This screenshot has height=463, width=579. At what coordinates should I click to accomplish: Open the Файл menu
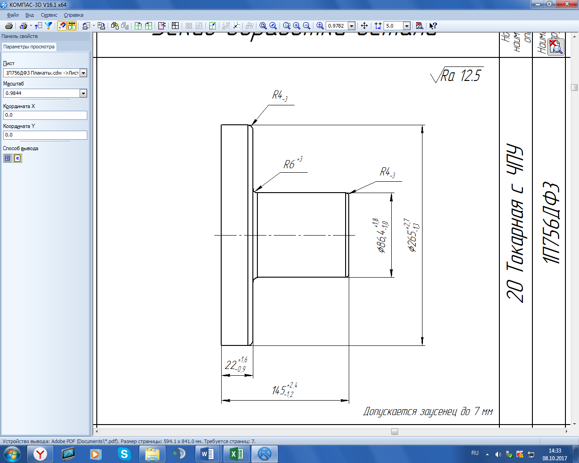[x=13, y=15]
